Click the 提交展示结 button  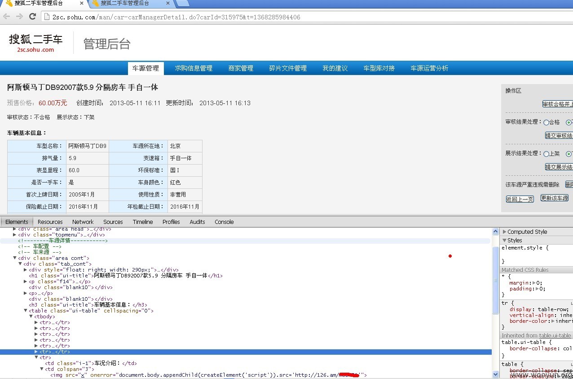pyautogui.click(x=559, y=167)
